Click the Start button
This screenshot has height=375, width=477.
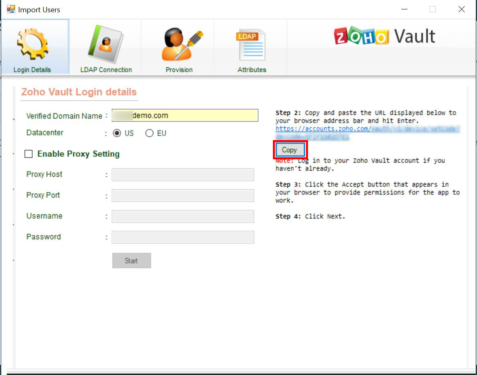click(131, 261)
